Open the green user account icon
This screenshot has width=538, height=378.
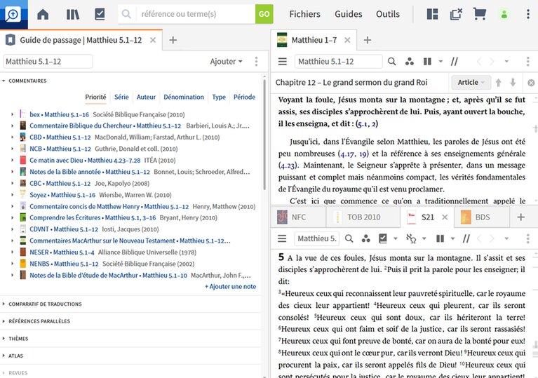504,14
